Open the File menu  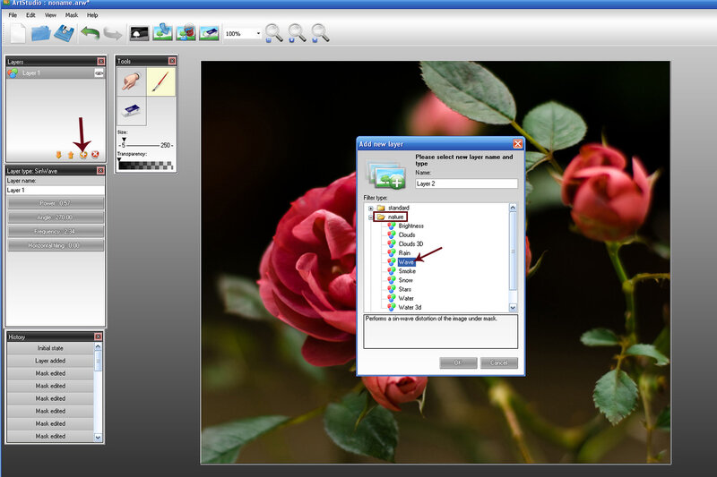point(13,15)
